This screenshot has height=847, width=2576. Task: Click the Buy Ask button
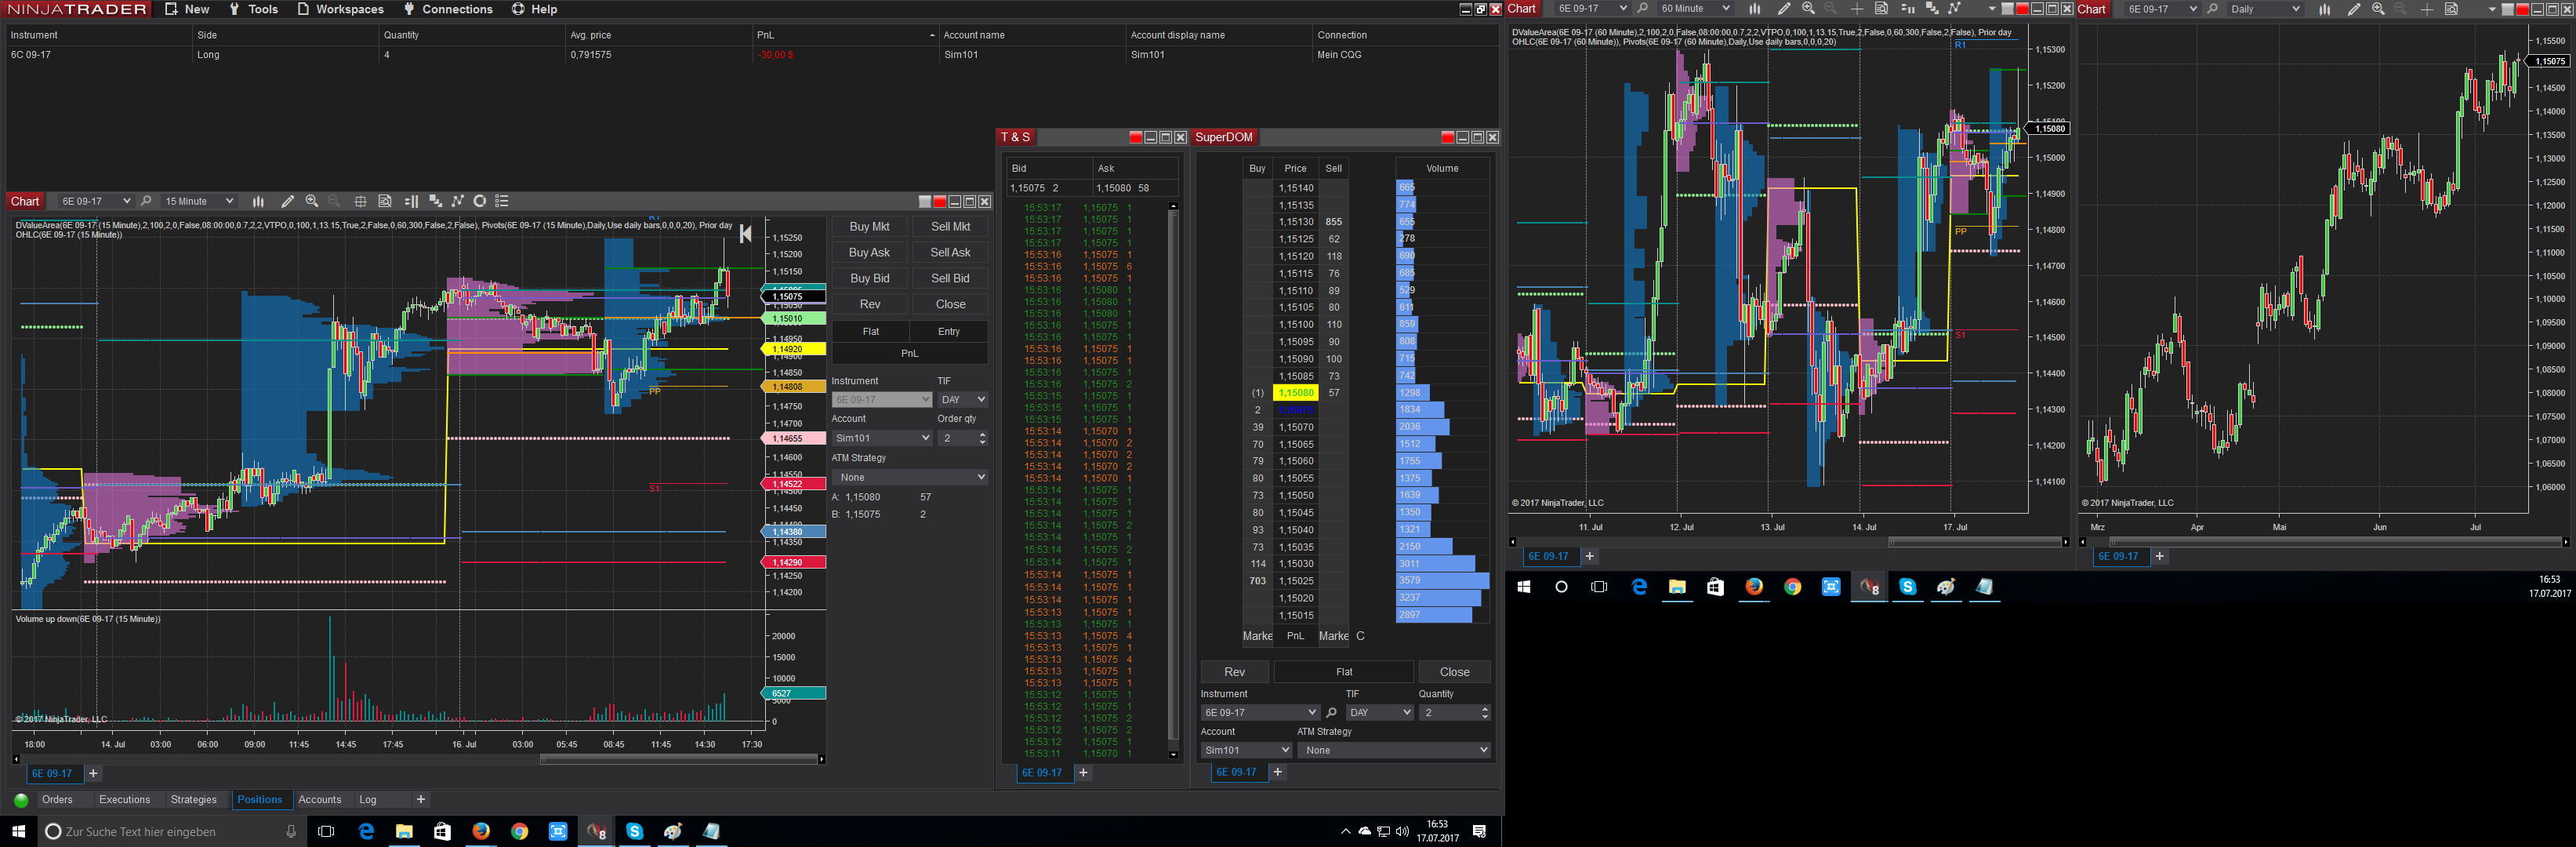coord(869,253)
